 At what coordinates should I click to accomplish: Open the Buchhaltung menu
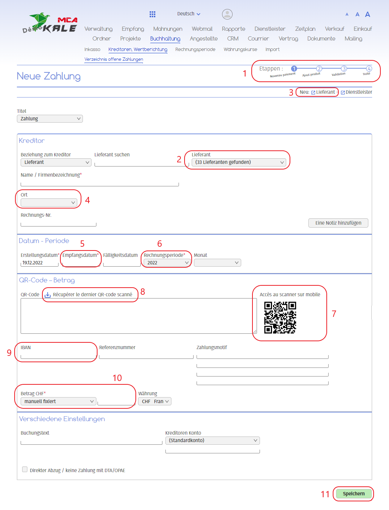(x=165, y=39)
